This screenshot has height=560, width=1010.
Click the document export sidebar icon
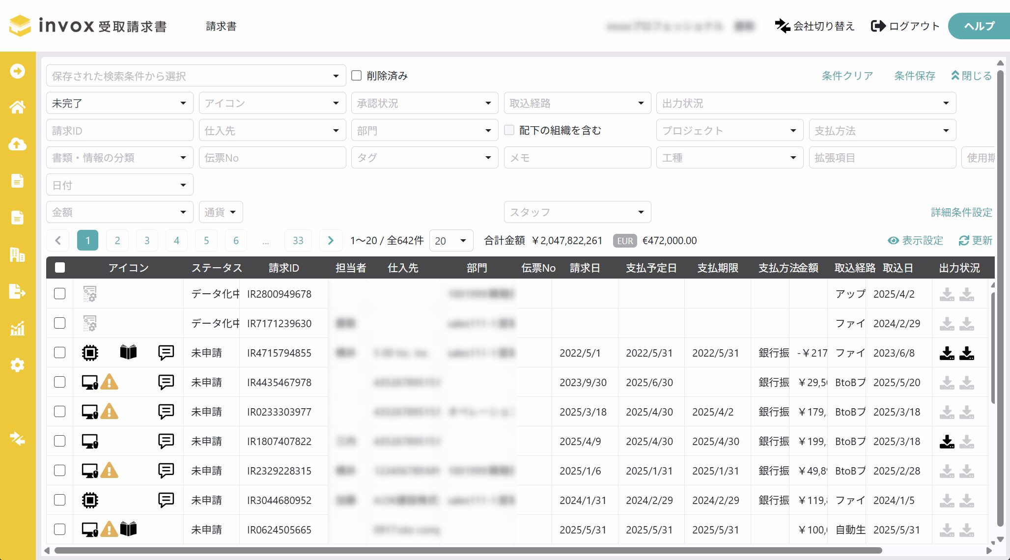(18, 291)
